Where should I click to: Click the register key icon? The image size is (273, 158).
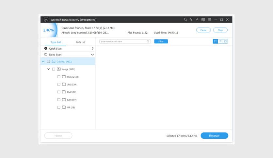tap(191, 20)
